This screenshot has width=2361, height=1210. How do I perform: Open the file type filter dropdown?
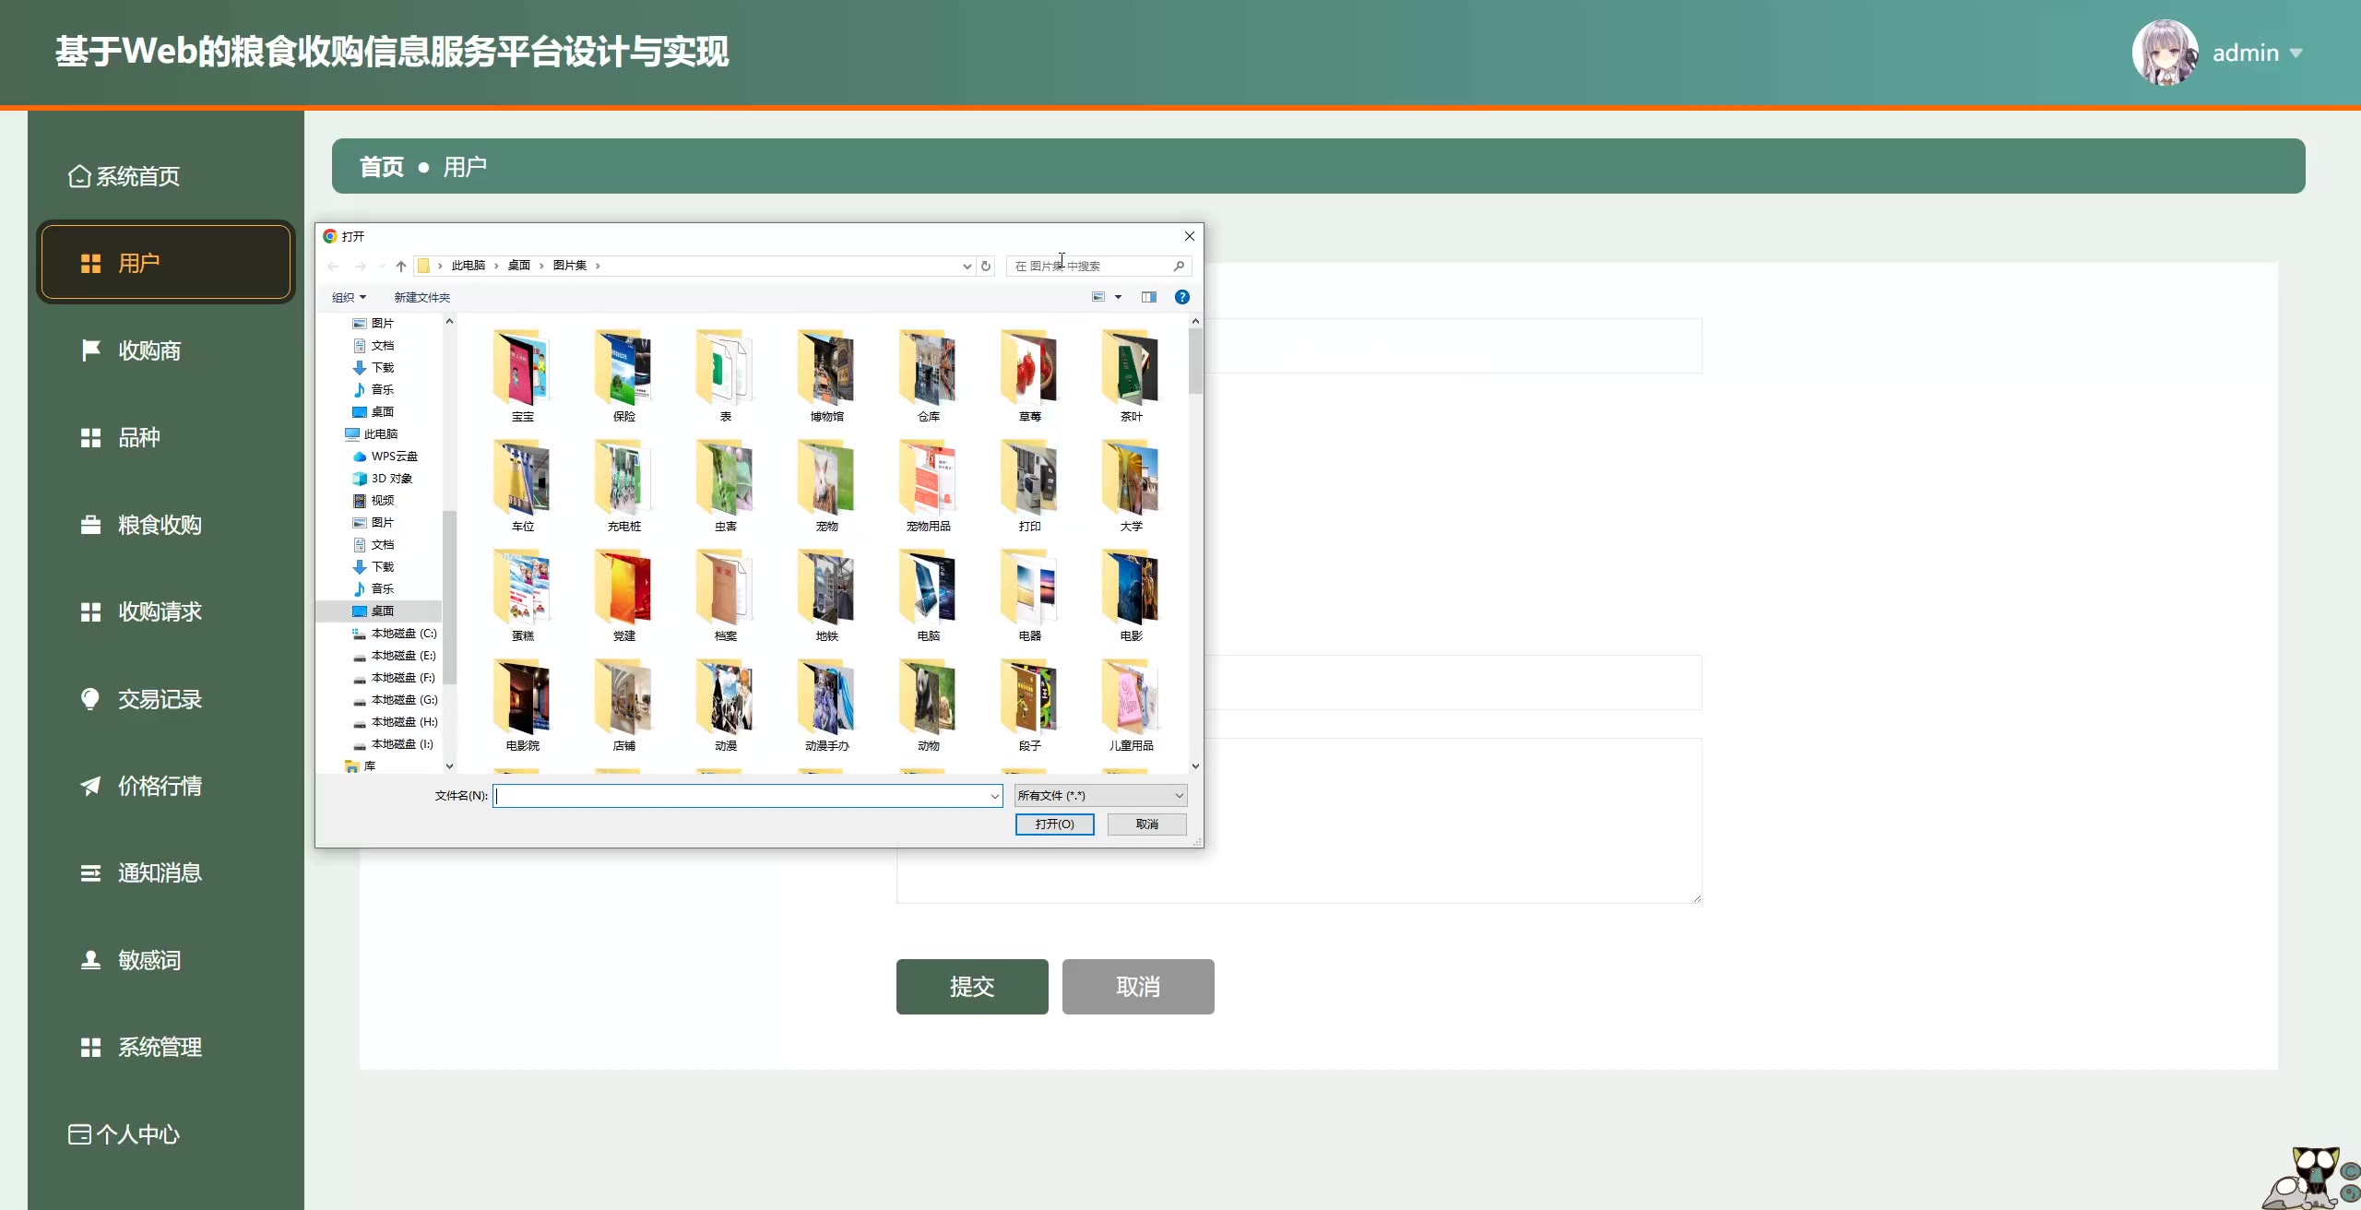coord(1100,796)
